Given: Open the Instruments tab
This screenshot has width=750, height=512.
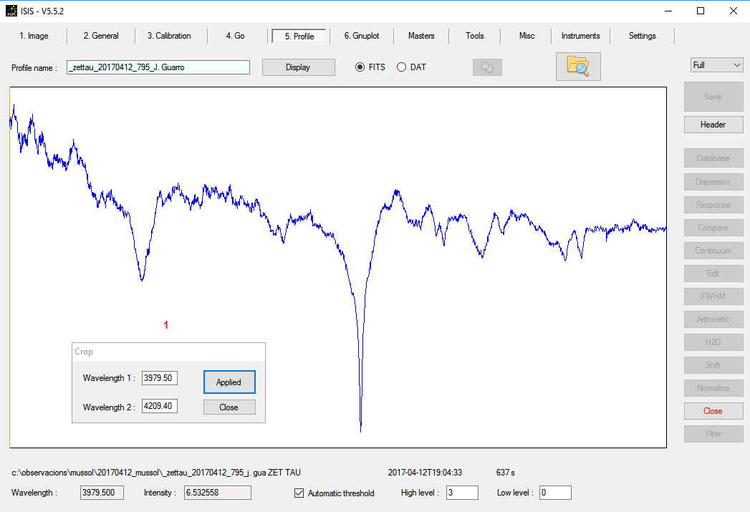Looking at the screenshot, I should [580, 36].
